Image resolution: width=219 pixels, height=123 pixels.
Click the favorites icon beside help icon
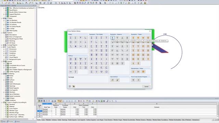74,86
